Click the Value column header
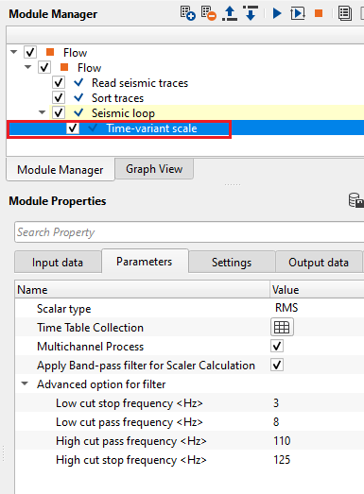This screenshot has width=364, height=494. 317,290
